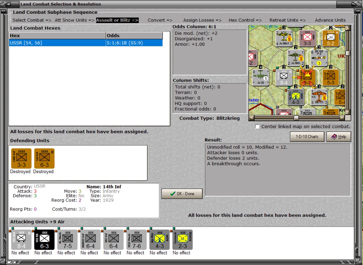The image size is (363, 265).
Task: Click the Assign Losses subphase step
Action: coord(202,20)
